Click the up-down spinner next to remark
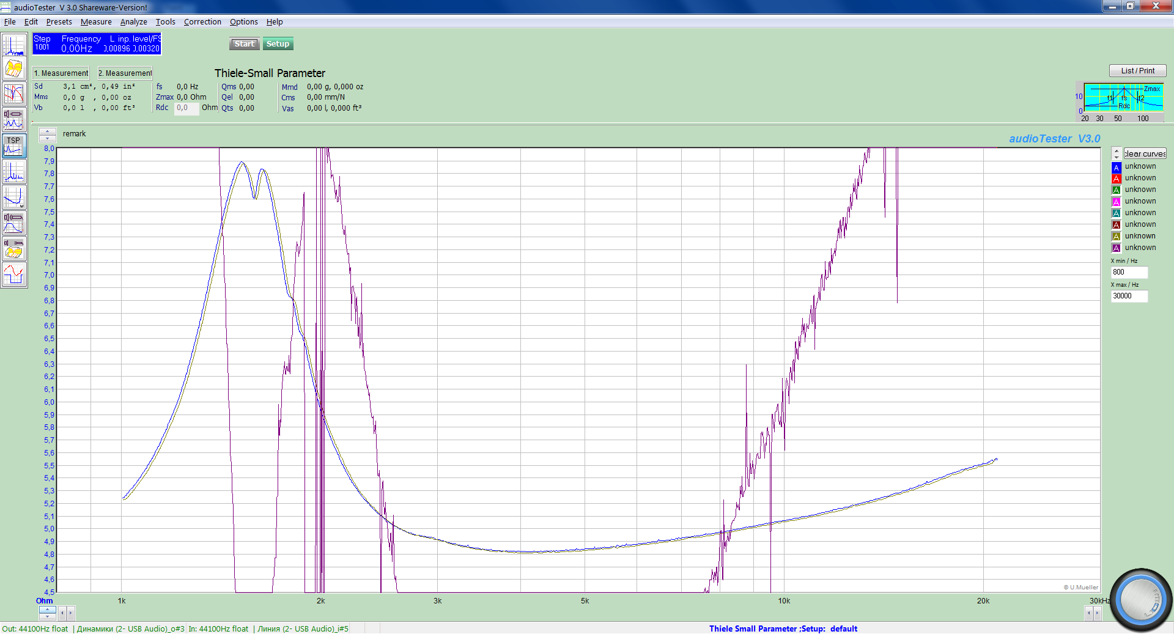Viewport: 1174px width, 634px height. click(48, 135)
